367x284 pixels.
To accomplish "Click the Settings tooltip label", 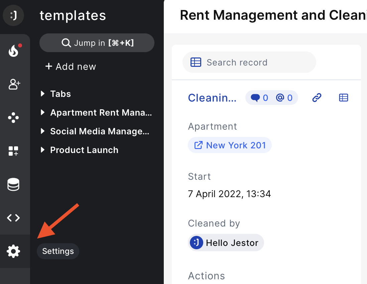I will pos(58,251).
